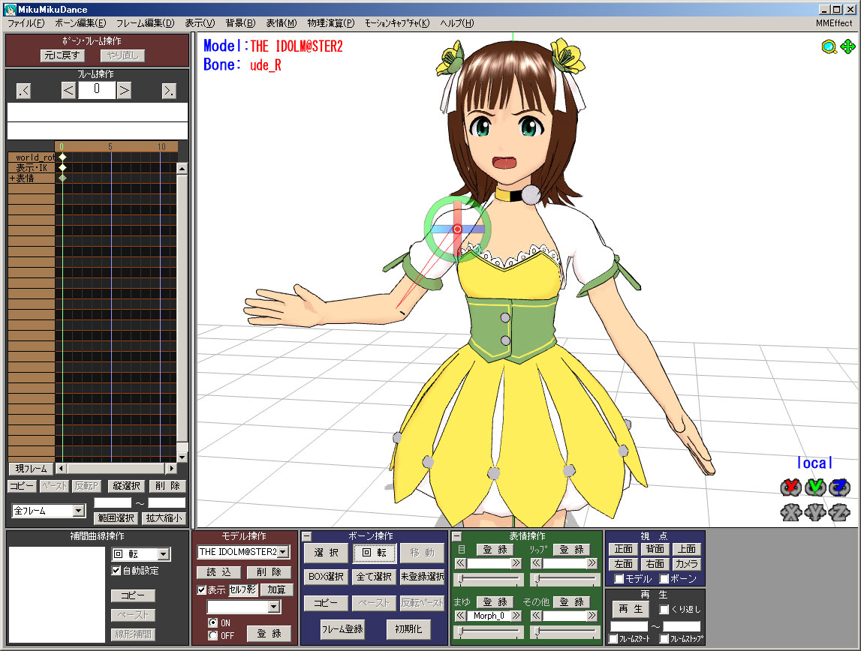
Task: Click the green view pan arrows icon
Action: pyautogui.click(x=847, y=46)
